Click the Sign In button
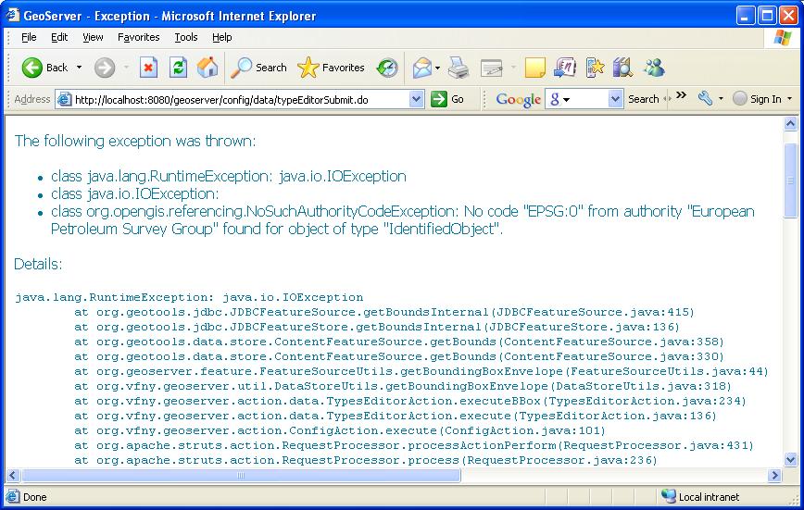Viewport: 804px width, 510px height. (758, 99)
